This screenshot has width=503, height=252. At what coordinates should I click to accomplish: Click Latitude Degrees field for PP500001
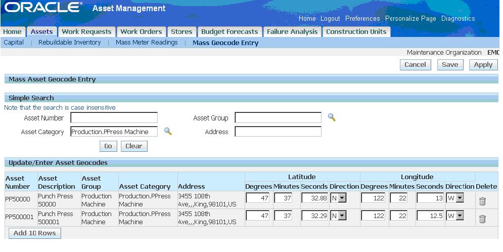258,216
